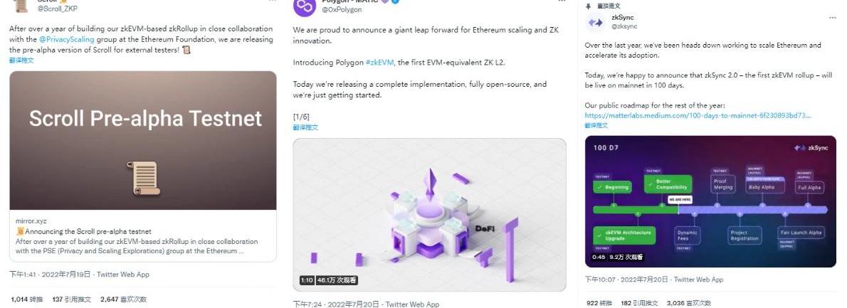
Task: Open the @Scroll_ZKP handle
Action: click(57, 9)
